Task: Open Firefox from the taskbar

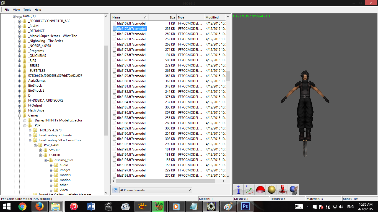Action: coord(40,206)
